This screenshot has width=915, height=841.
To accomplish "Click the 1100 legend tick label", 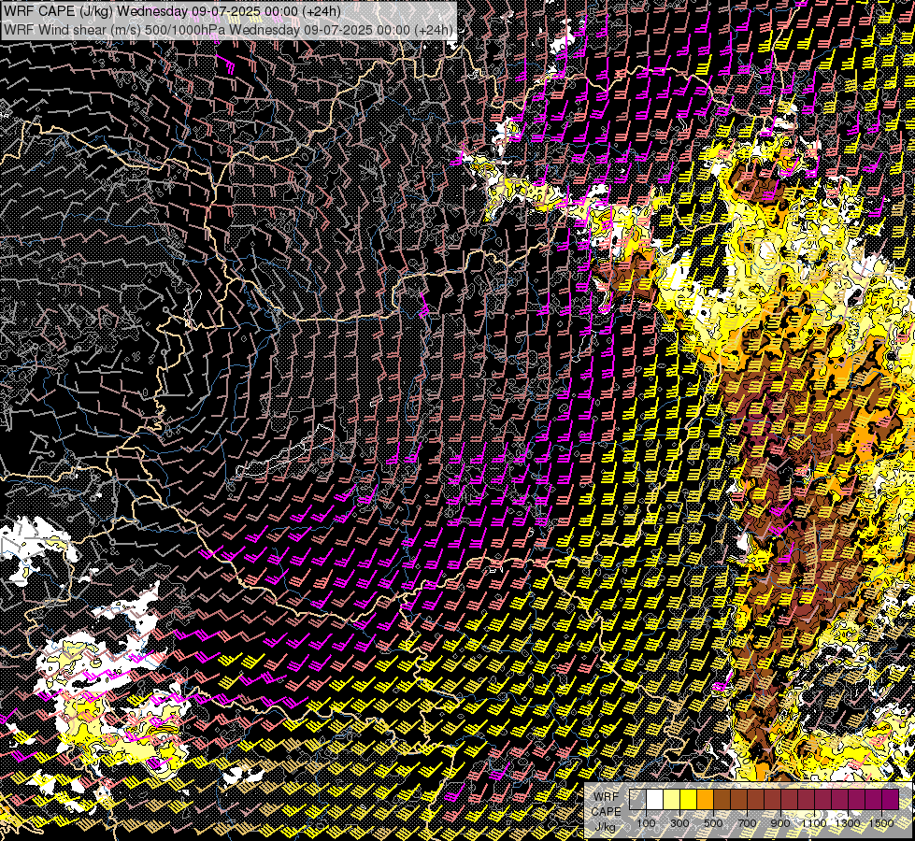I will 814,823.
